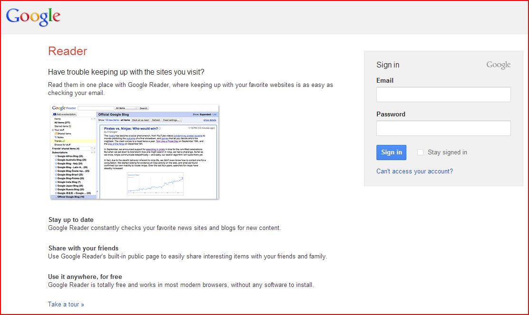
Task: Click the Google Reader logo inside the preview
Action: (64, 108)
